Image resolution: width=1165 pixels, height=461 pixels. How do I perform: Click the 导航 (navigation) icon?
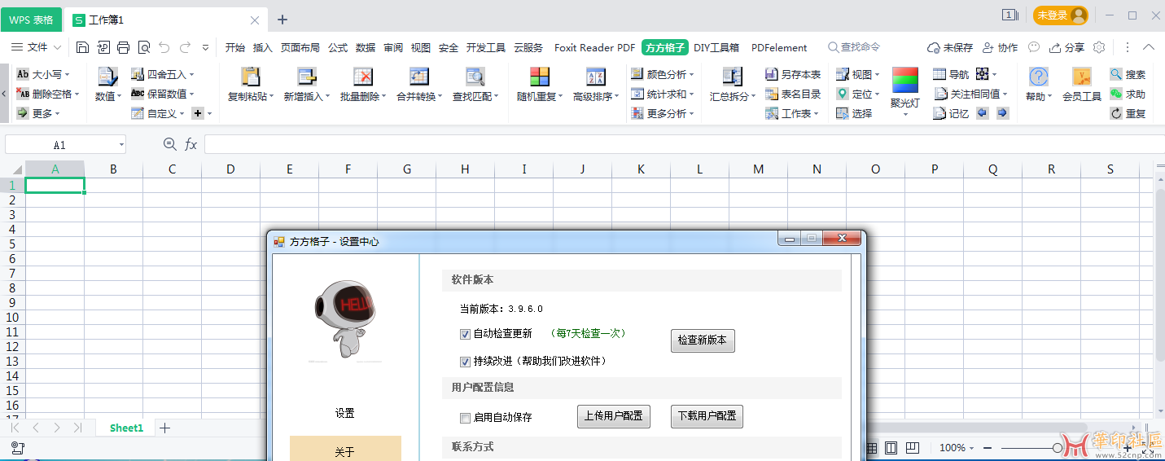pyautogui.click(x=939, y=74)
